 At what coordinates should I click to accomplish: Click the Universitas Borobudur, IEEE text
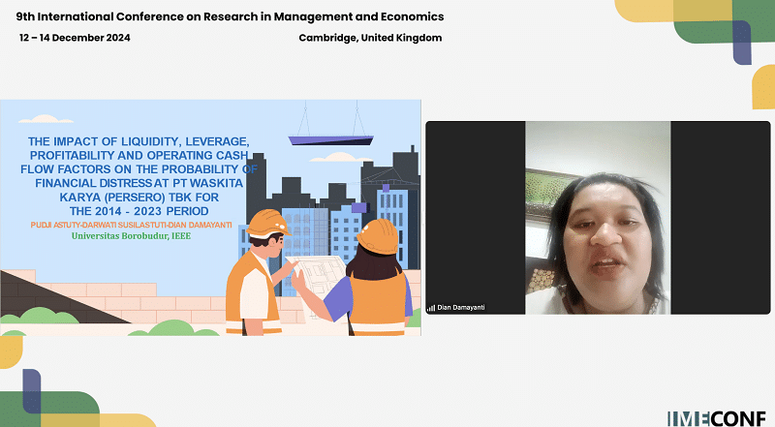click(x=117, y=235)
